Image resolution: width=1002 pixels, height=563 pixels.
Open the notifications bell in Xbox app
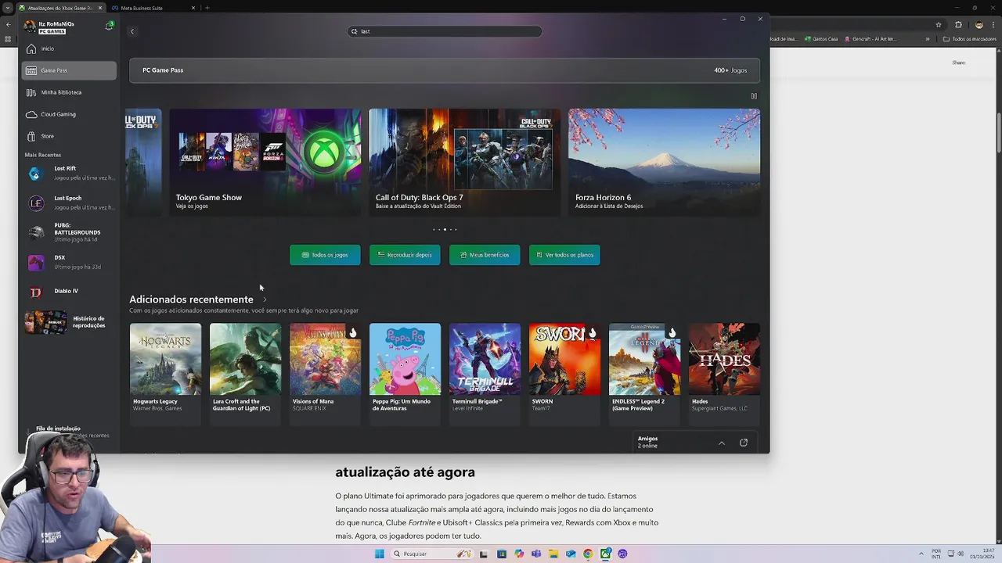point(109,26)
